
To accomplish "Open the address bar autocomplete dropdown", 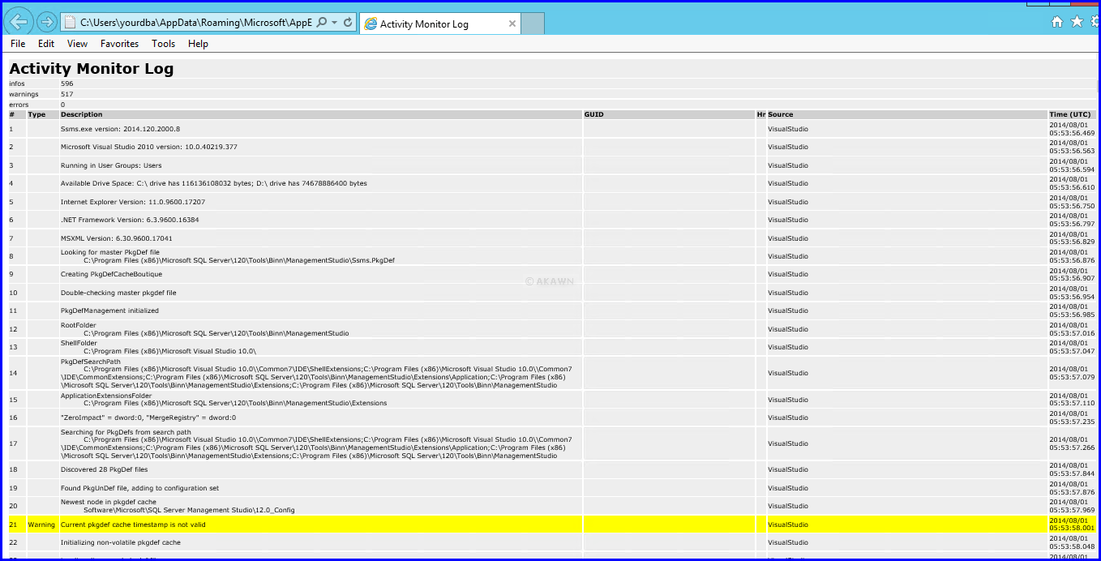I will click(x=335, y=21).
